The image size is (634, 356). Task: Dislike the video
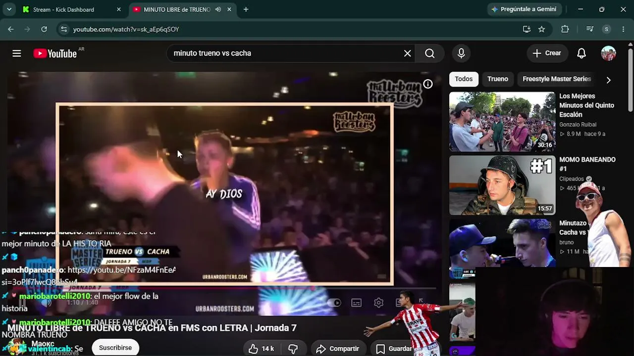293,349
